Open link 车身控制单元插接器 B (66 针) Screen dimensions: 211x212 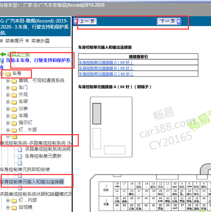pos(106,68)
